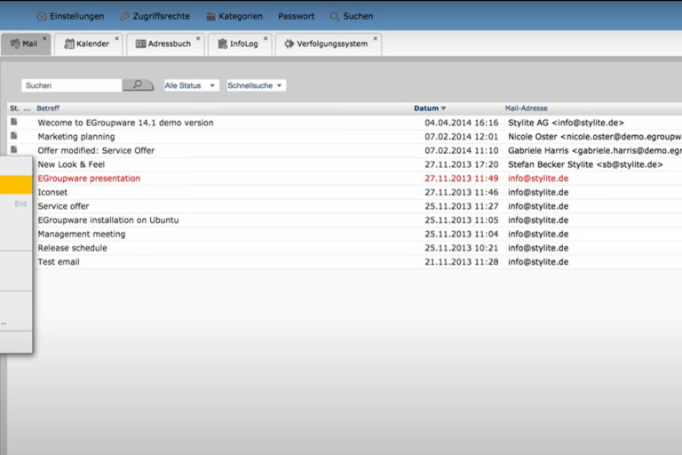Click the document icon beside Test email
Viewport: 682px width, 455px height.
[x=14, y=262]
